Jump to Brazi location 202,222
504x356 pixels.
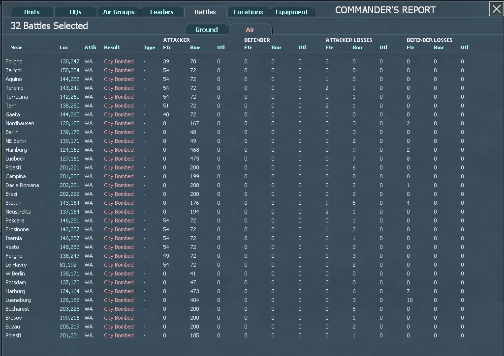(69, 194)
